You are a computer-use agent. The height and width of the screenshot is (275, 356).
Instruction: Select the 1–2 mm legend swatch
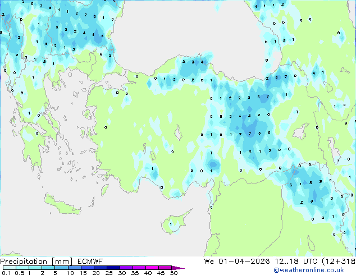pyautogui.click(x=35, y=268)
